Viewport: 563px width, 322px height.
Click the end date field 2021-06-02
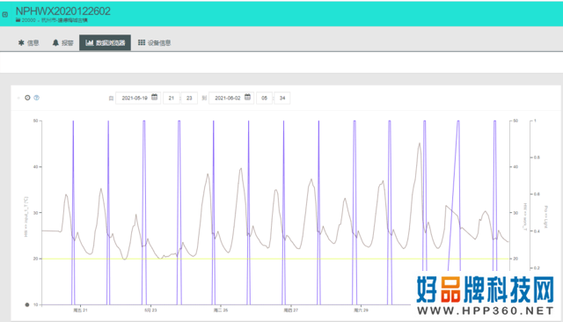pos(230,98)
